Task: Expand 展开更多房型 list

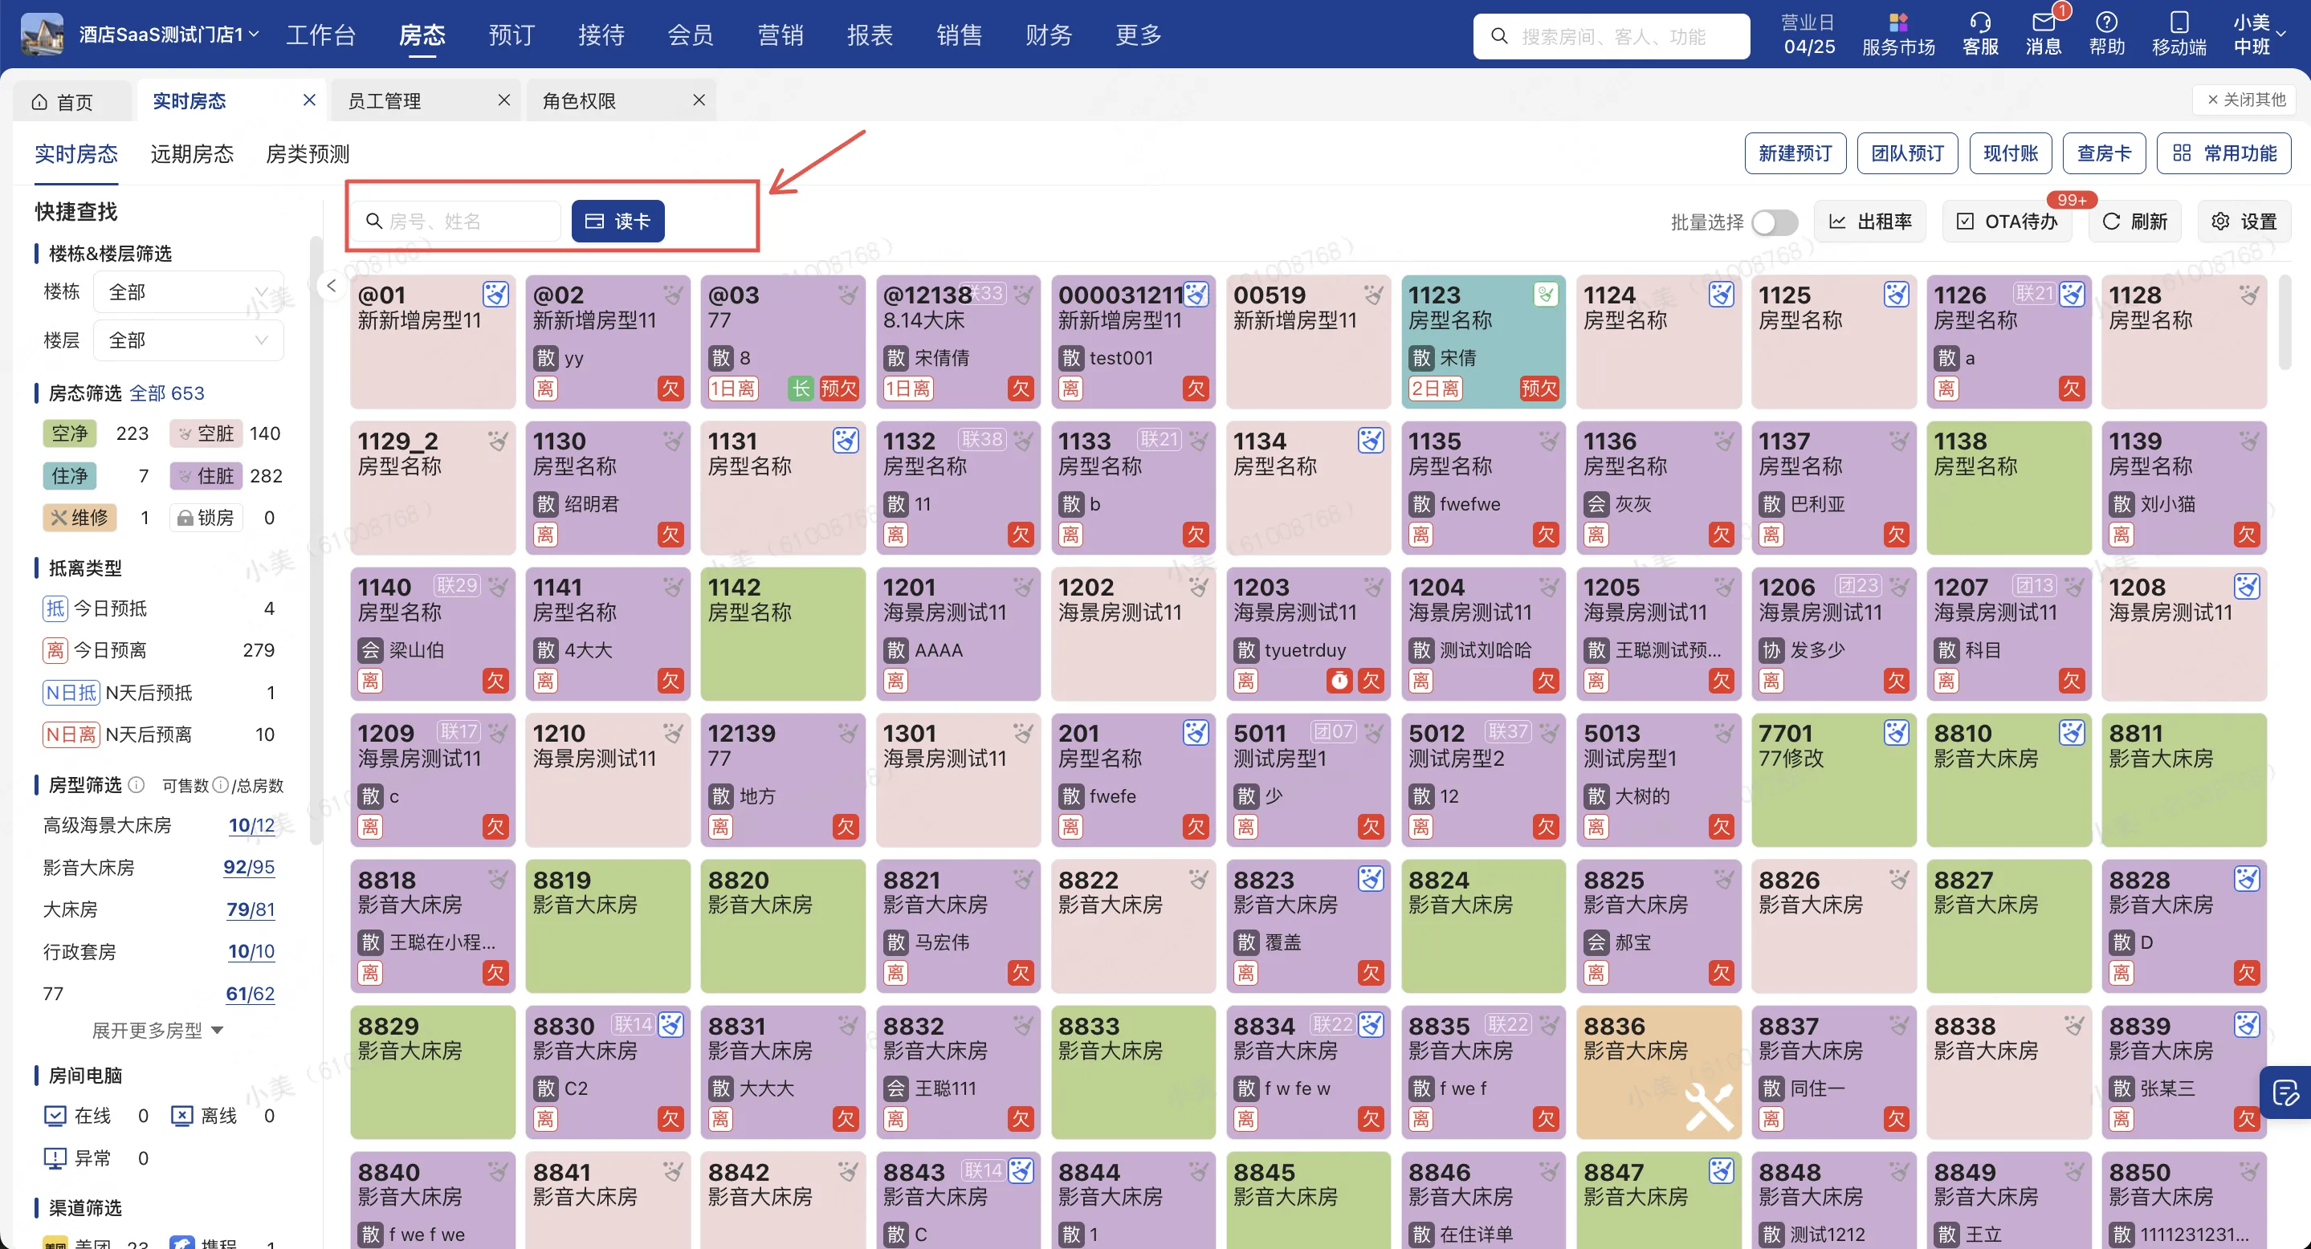Action: coord(157,1030)
